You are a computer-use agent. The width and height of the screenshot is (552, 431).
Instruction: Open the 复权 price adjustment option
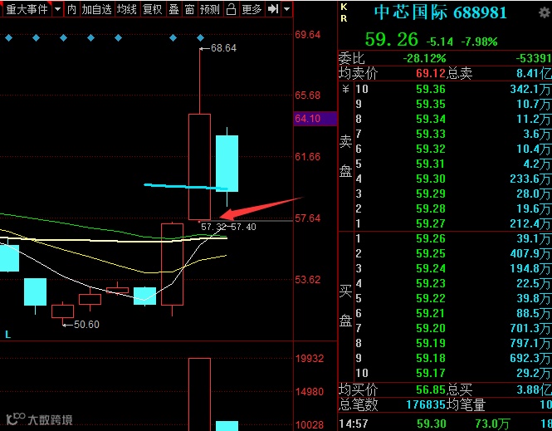[x=153, y=9]
